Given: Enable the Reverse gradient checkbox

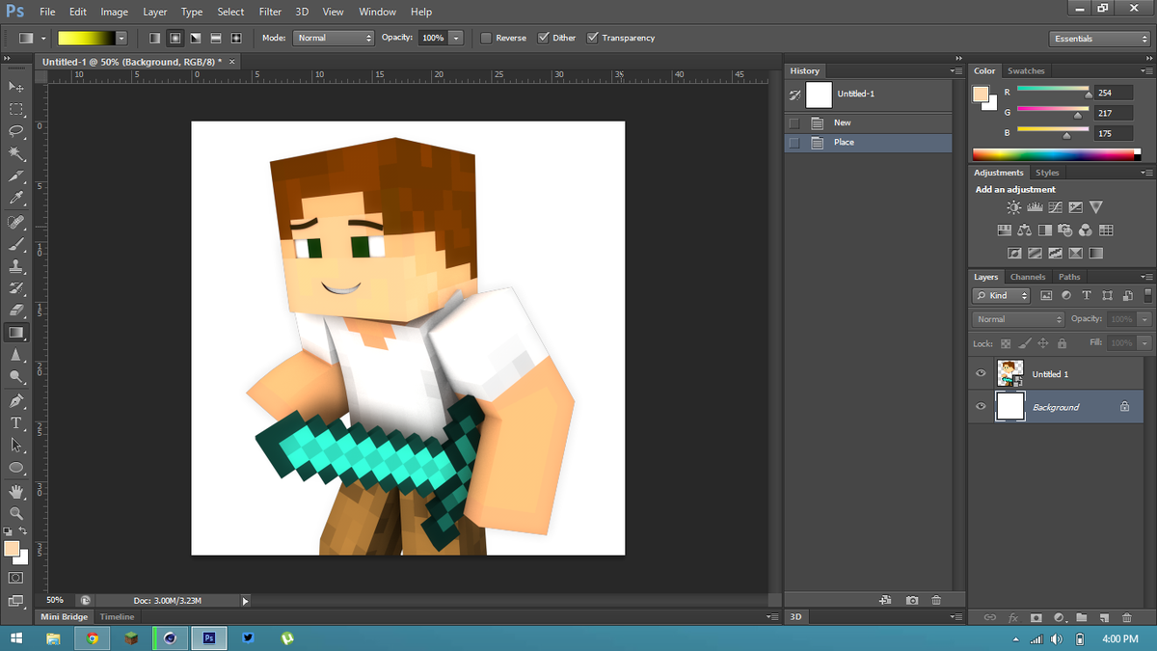Looking at the screenshot, I should [485, 38].
